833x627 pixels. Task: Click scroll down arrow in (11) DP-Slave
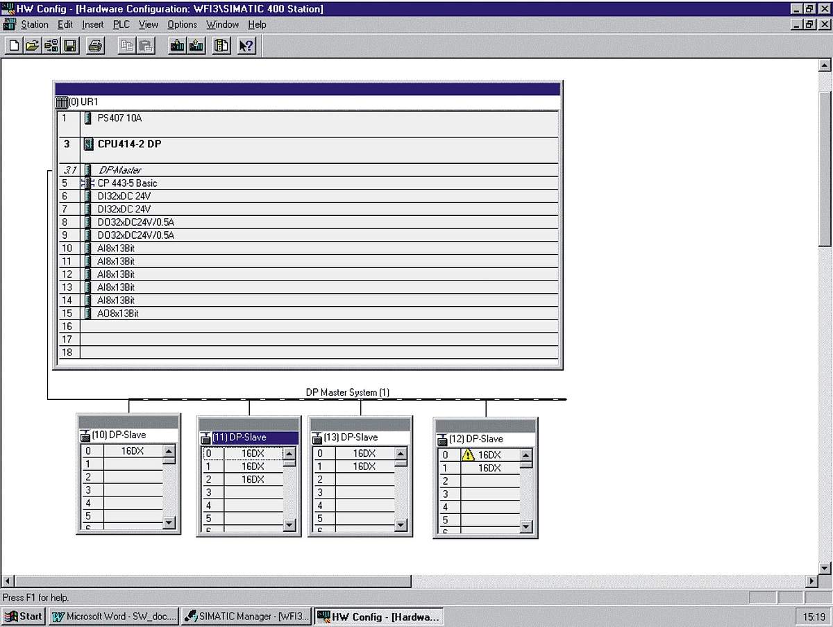pyautogui.click(x=290, y=526)
